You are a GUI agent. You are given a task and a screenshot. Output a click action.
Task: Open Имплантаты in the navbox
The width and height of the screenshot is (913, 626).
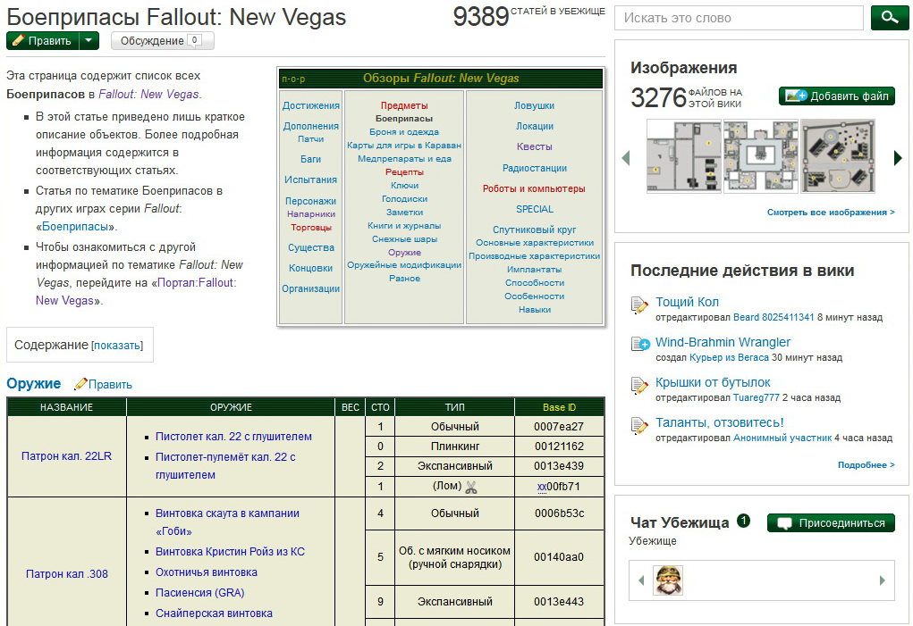pyautogui.click(x=535, y=270)
